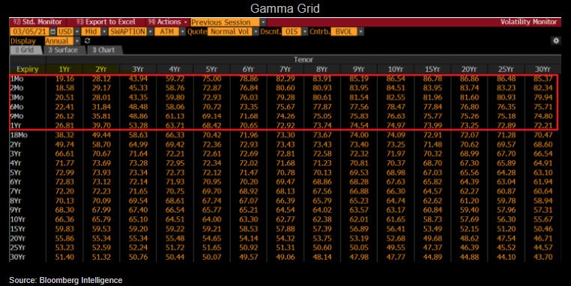This screenshot has height=286, width=571.
Task: Expand the SWAPTION instrument dropdown arrow
Action: coord(150,31)
